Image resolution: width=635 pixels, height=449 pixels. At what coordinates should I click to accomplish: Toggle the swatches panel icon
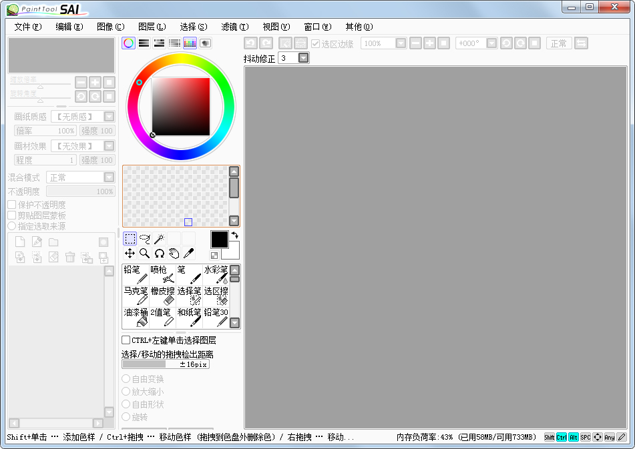click(190, 43)
